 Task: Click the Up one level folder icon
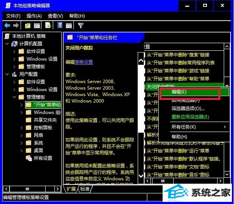[x=27, y=25]
